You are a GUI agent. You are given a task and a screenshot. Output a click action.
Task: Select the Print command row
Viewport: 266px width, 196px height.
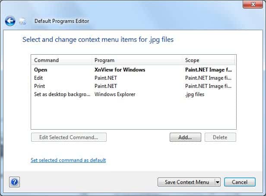point(133,86)
